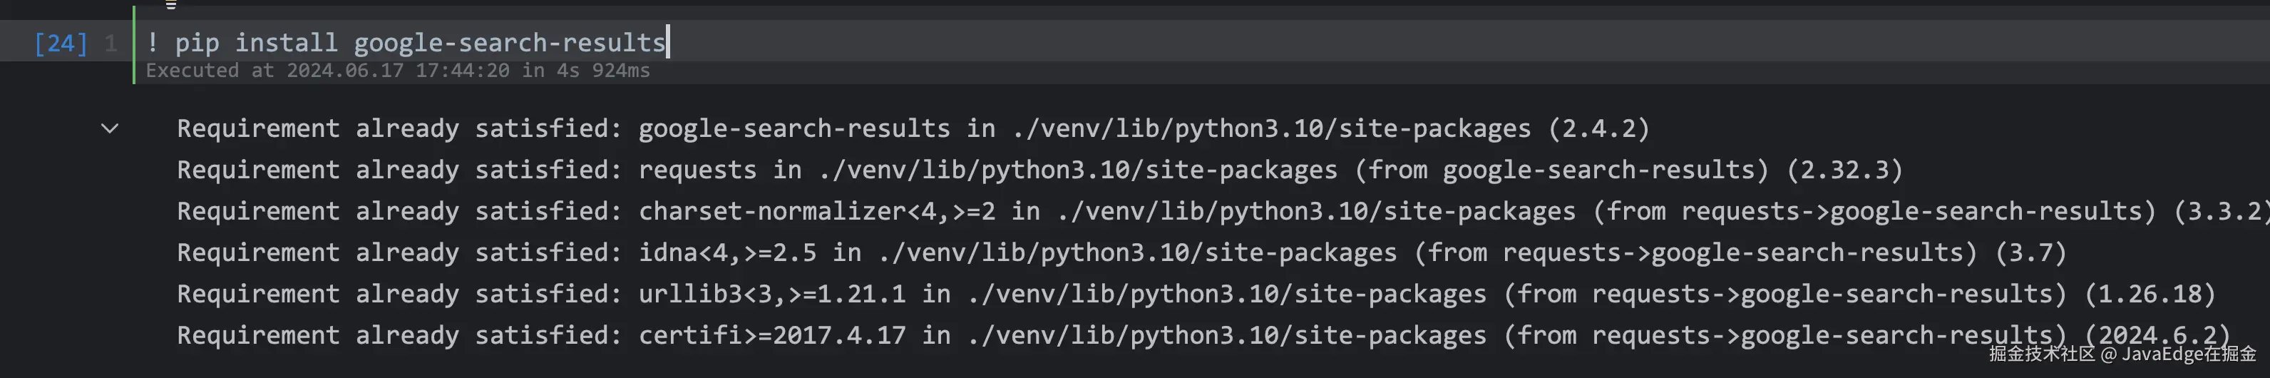Click the small handle icon above the cell

pos(171,5)
